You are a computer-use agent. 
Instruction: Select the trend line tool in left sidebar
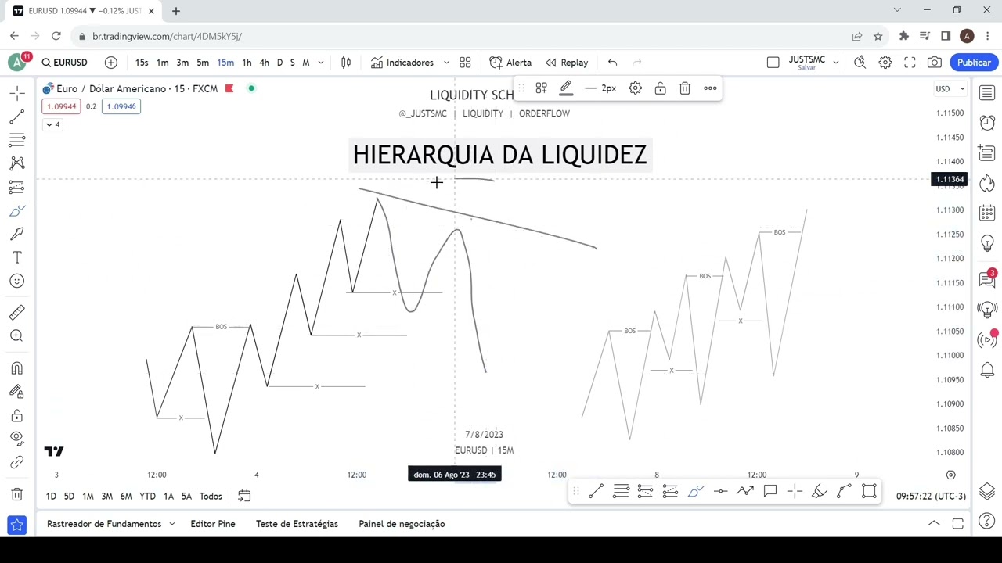pos(17,117)
